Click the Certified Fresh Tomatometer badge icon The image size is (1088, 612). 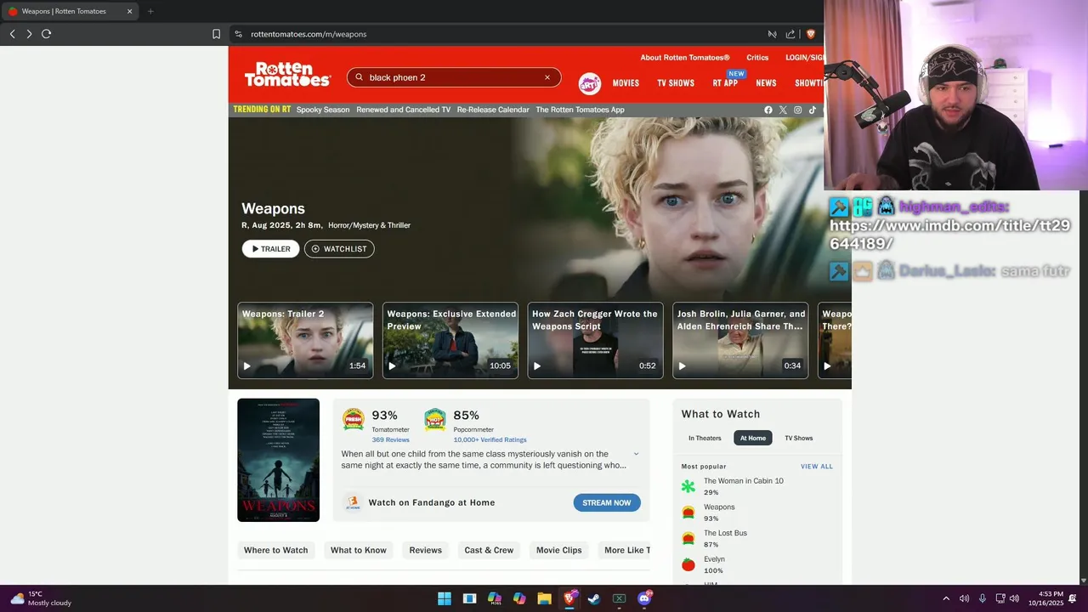[x=354, y=419]
